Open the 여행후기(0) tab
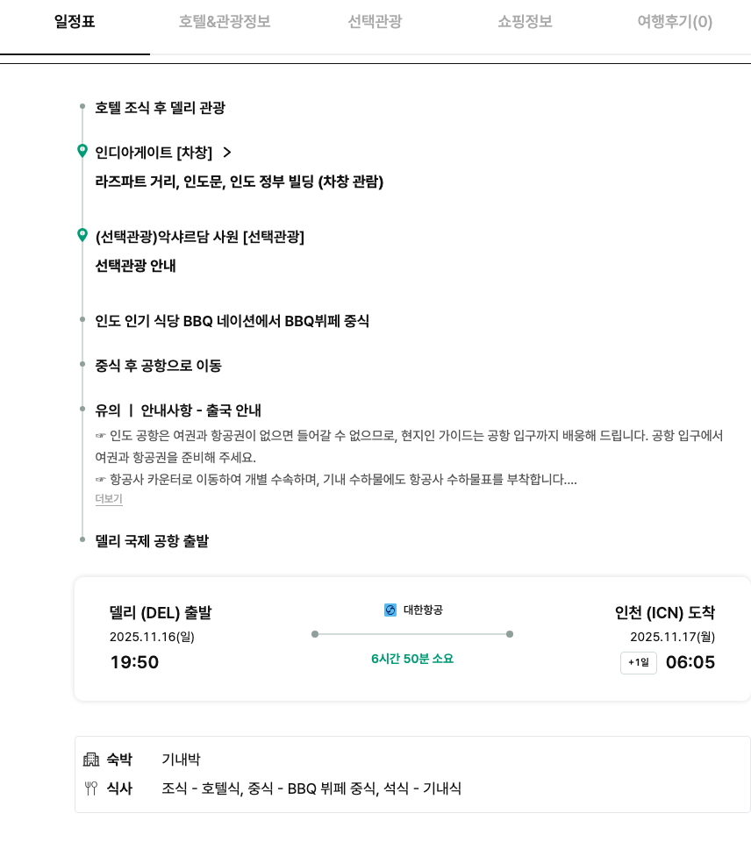 point(675,23)
